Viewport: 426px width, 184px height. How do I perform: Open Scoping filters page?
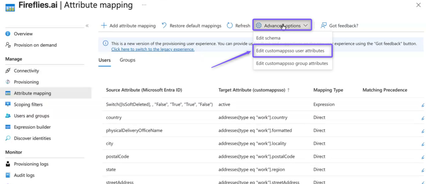point(28,104)
